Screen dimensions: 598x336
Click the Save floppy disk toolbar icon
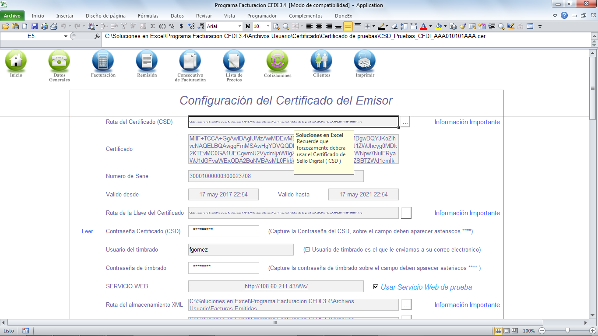pyautogui.click(x=34, y=26)
